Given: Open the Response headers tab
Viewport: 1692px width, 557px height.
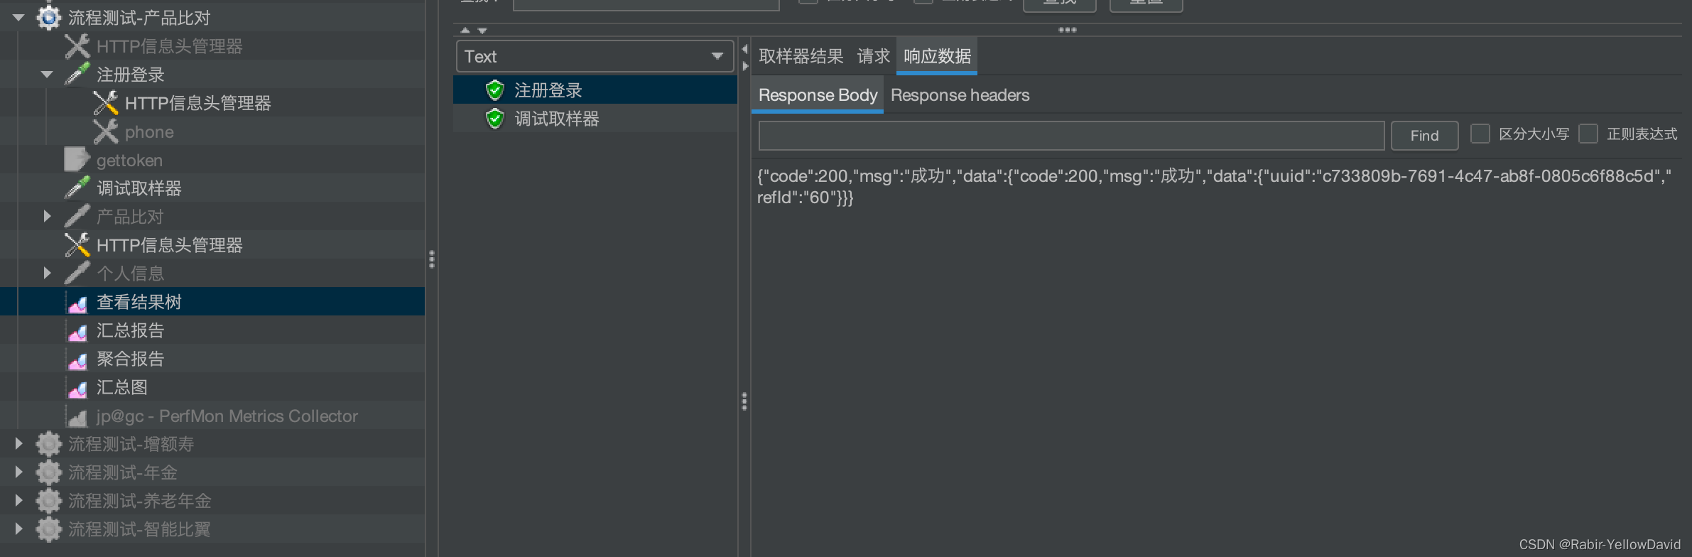Looking at the screenshot, I should pos(960,95).
